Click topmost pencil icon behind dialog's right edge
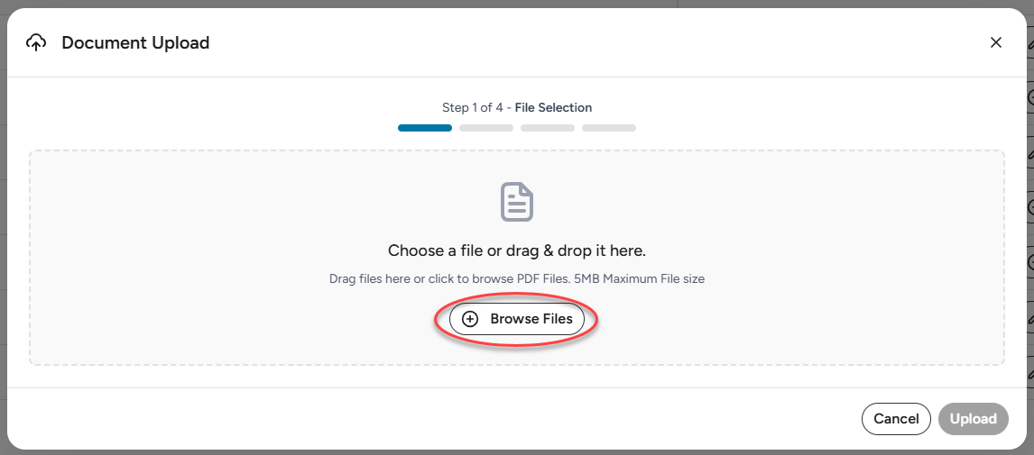The width and height of the screenshot is (1034, 455). click(1030, 45)
